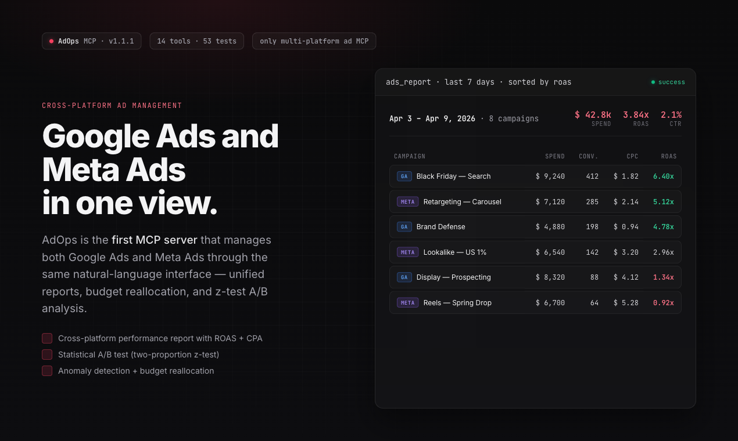The width and height of the screenshot is (738, 441).
Task: Click the META tag on Retargeting row
Action: tap(408, 202)
